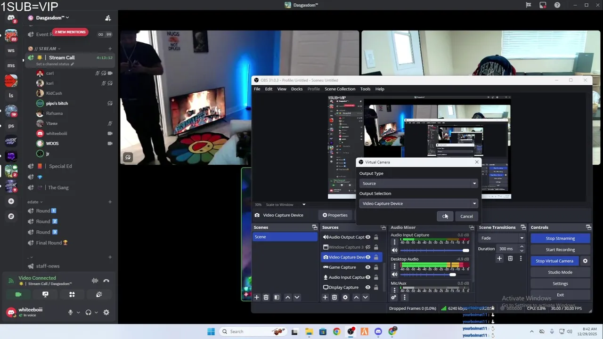Click Cancel in Virtual Camera dialog
Screen dimensions: 603x339
click(466, 216)
